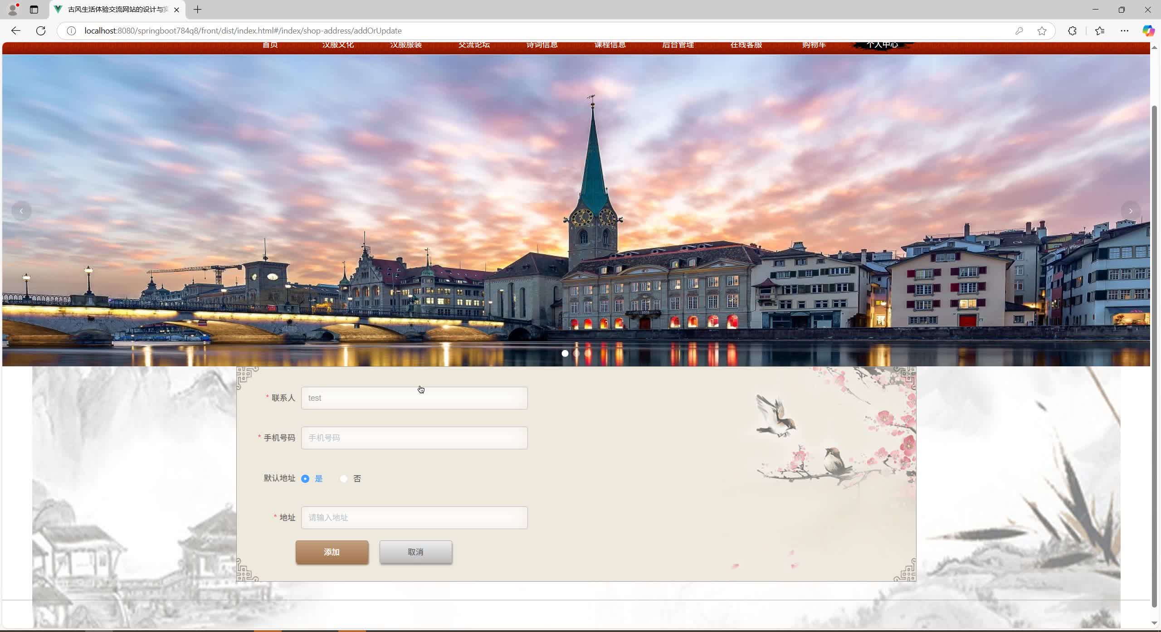
Task: Select 否 for default address
Action: (344, 479)
